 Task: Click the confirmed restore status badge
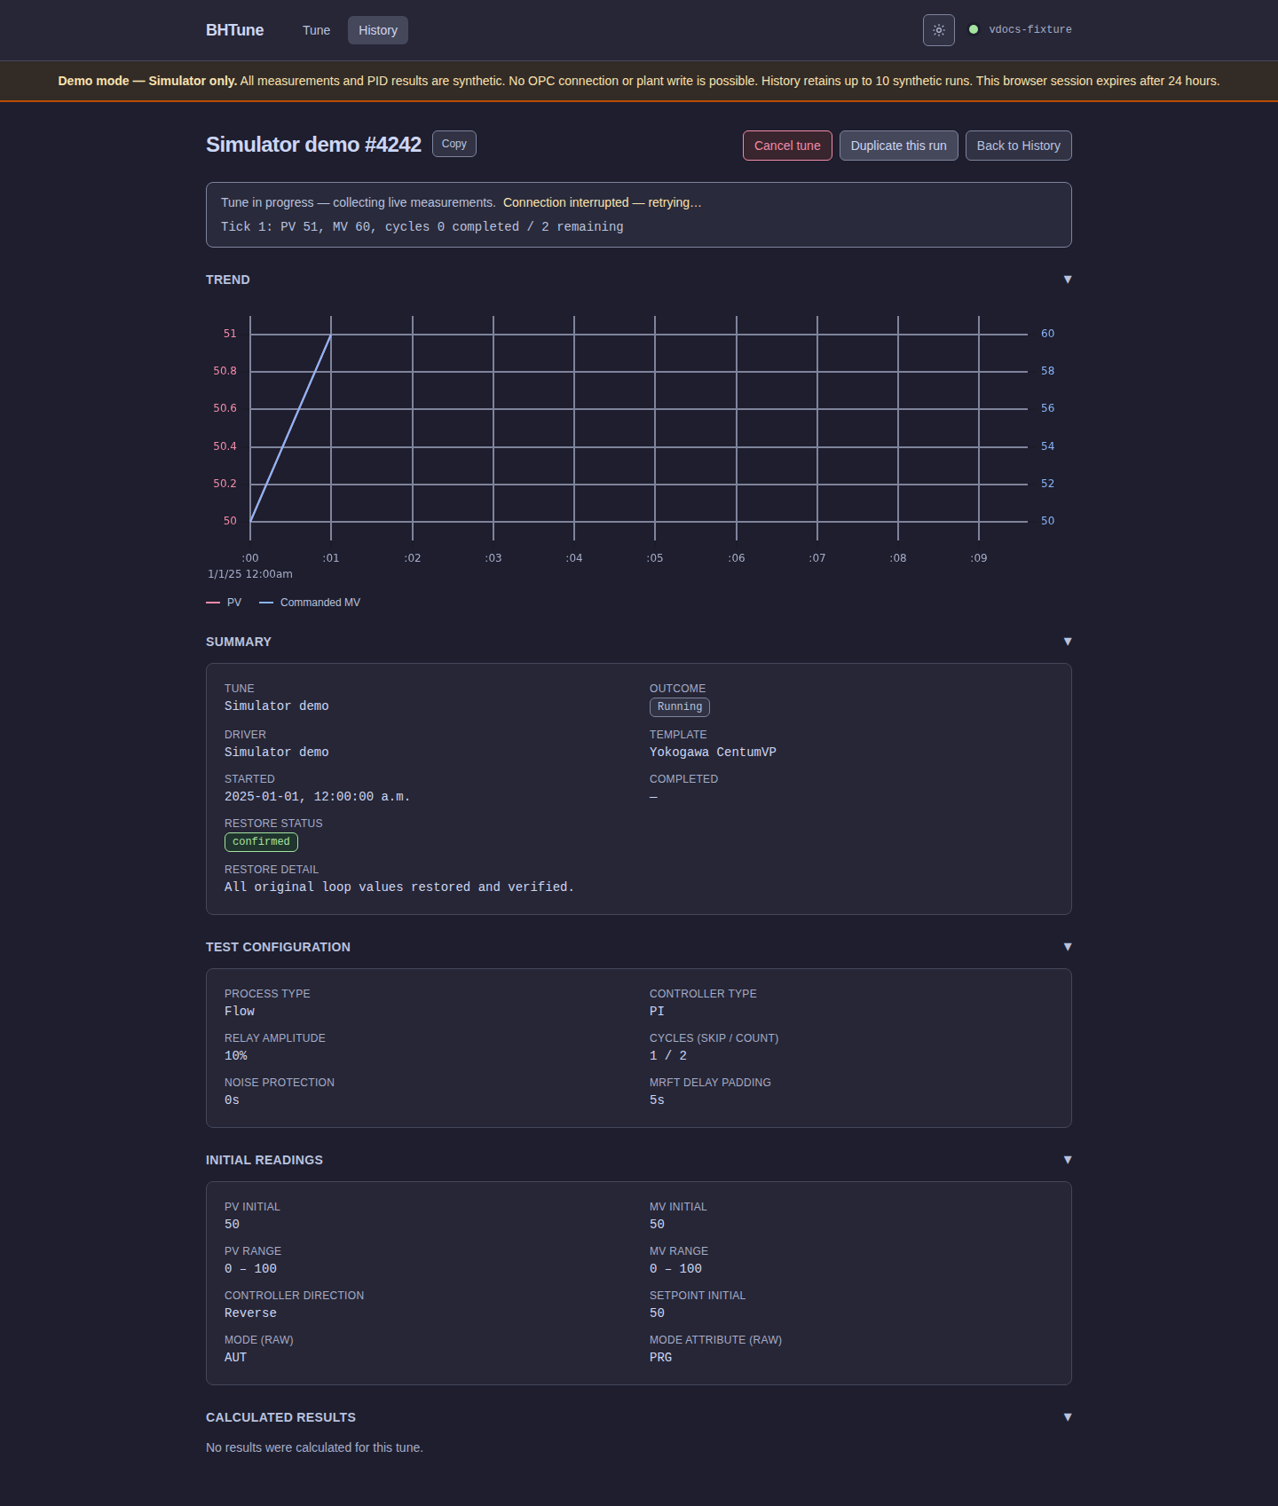[x=261, y=842]
